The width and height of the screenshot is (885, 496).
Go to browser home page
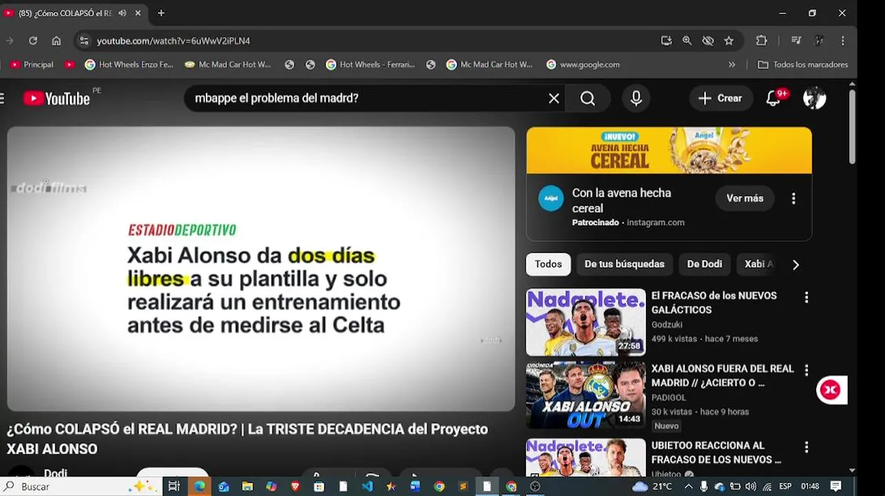point(57,41)
